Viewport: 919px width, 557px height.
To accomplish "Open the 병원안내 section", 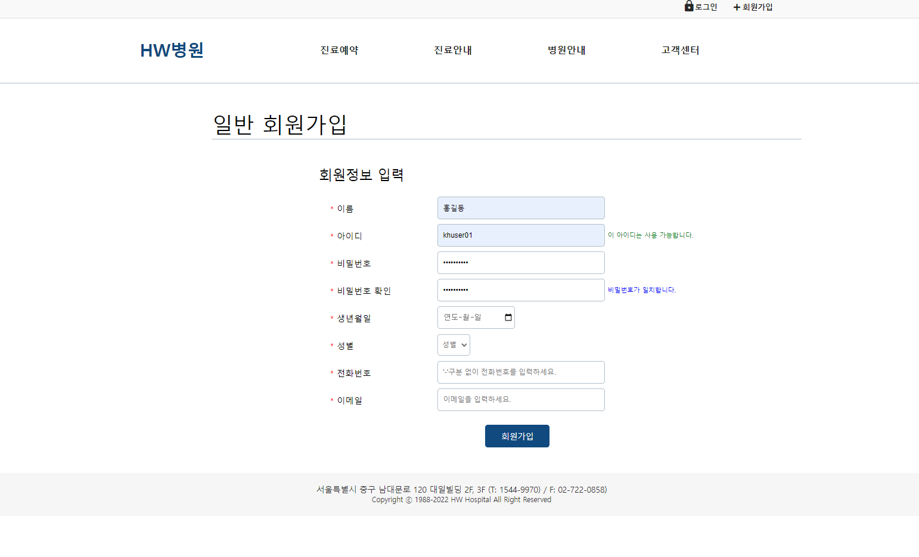I will point(566,50).
